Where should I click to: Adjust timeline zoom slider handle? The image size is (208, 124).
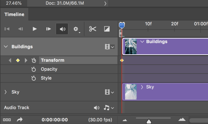(149, 121)
